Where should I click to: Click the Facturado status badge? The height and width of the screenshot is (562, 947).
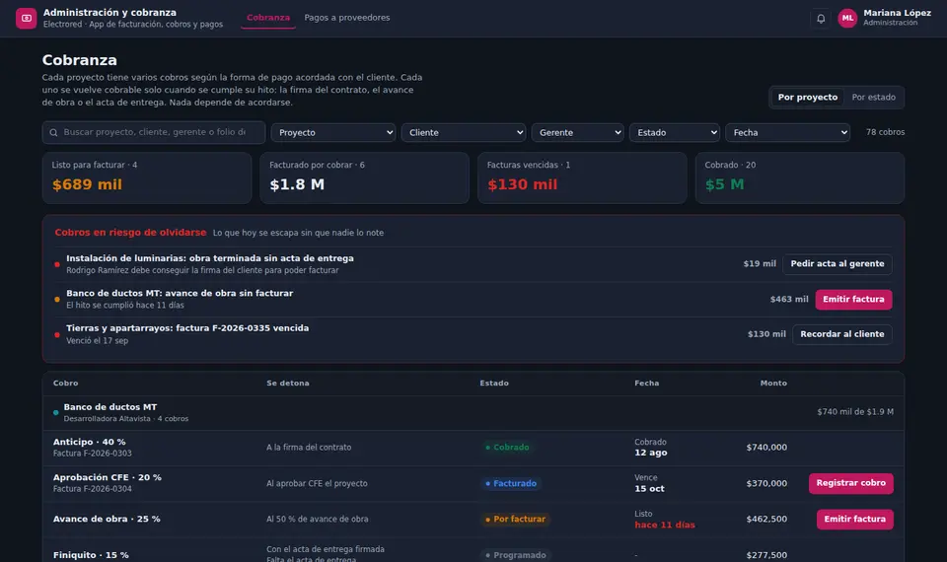pyautogui.click(x=511, y=483)
